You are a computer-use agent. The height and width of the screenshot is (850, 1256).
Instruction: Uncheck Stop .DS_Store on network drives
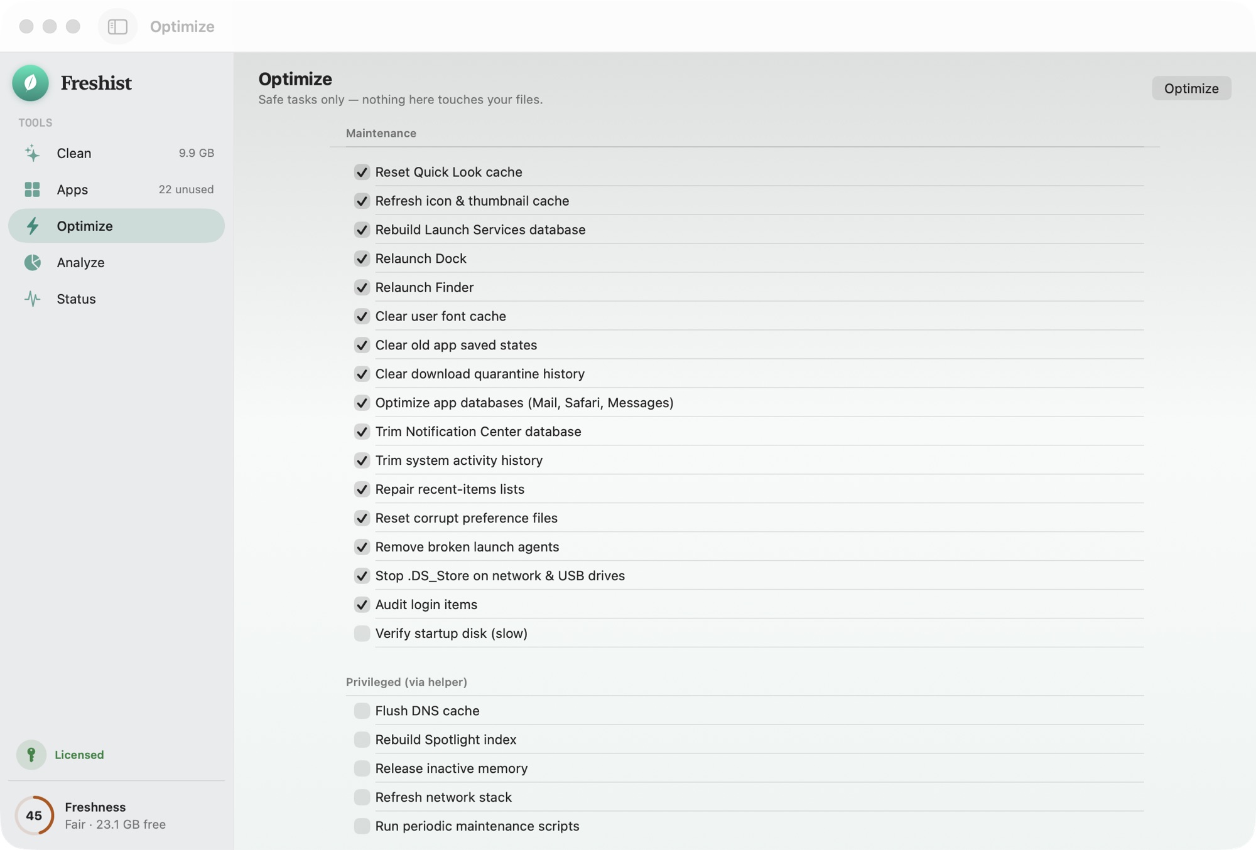pos(362,576)
